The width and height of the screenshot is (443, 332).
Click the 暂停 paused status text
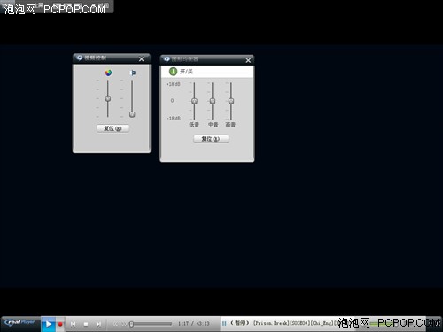click(x=240, y=323)
